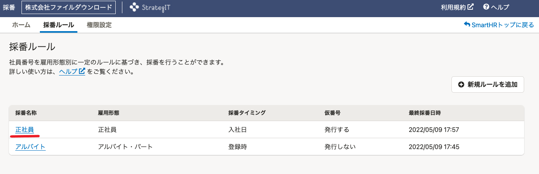Click the StrategIT logo icon

(134, 7)
